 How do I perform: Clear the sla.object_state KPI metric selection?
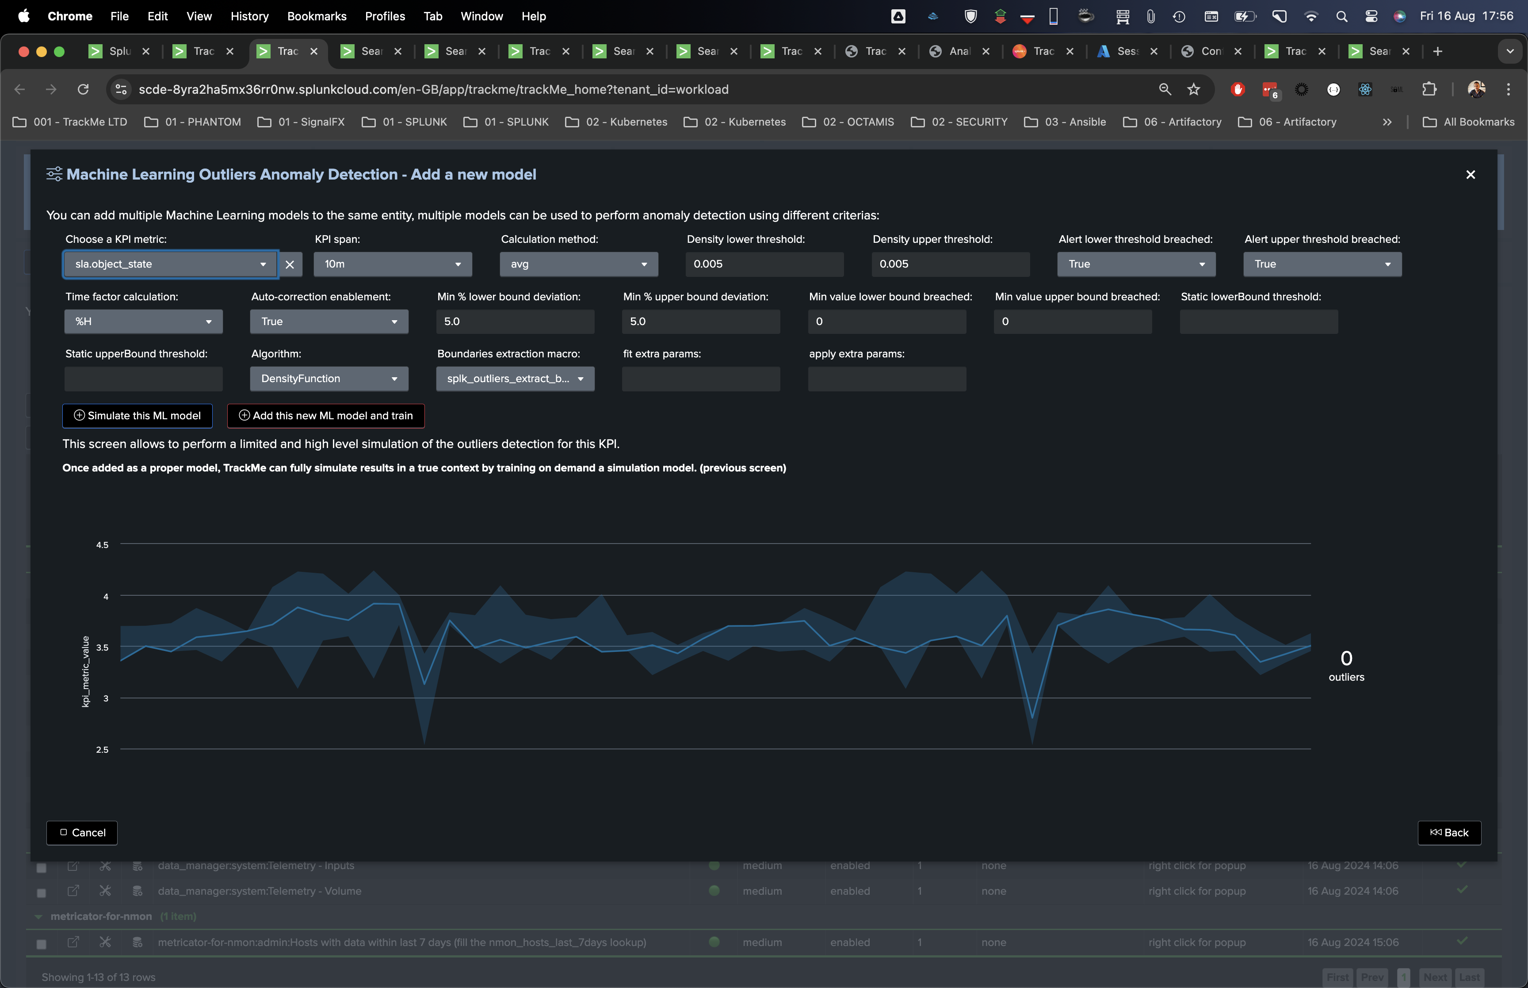click(290, 264)
